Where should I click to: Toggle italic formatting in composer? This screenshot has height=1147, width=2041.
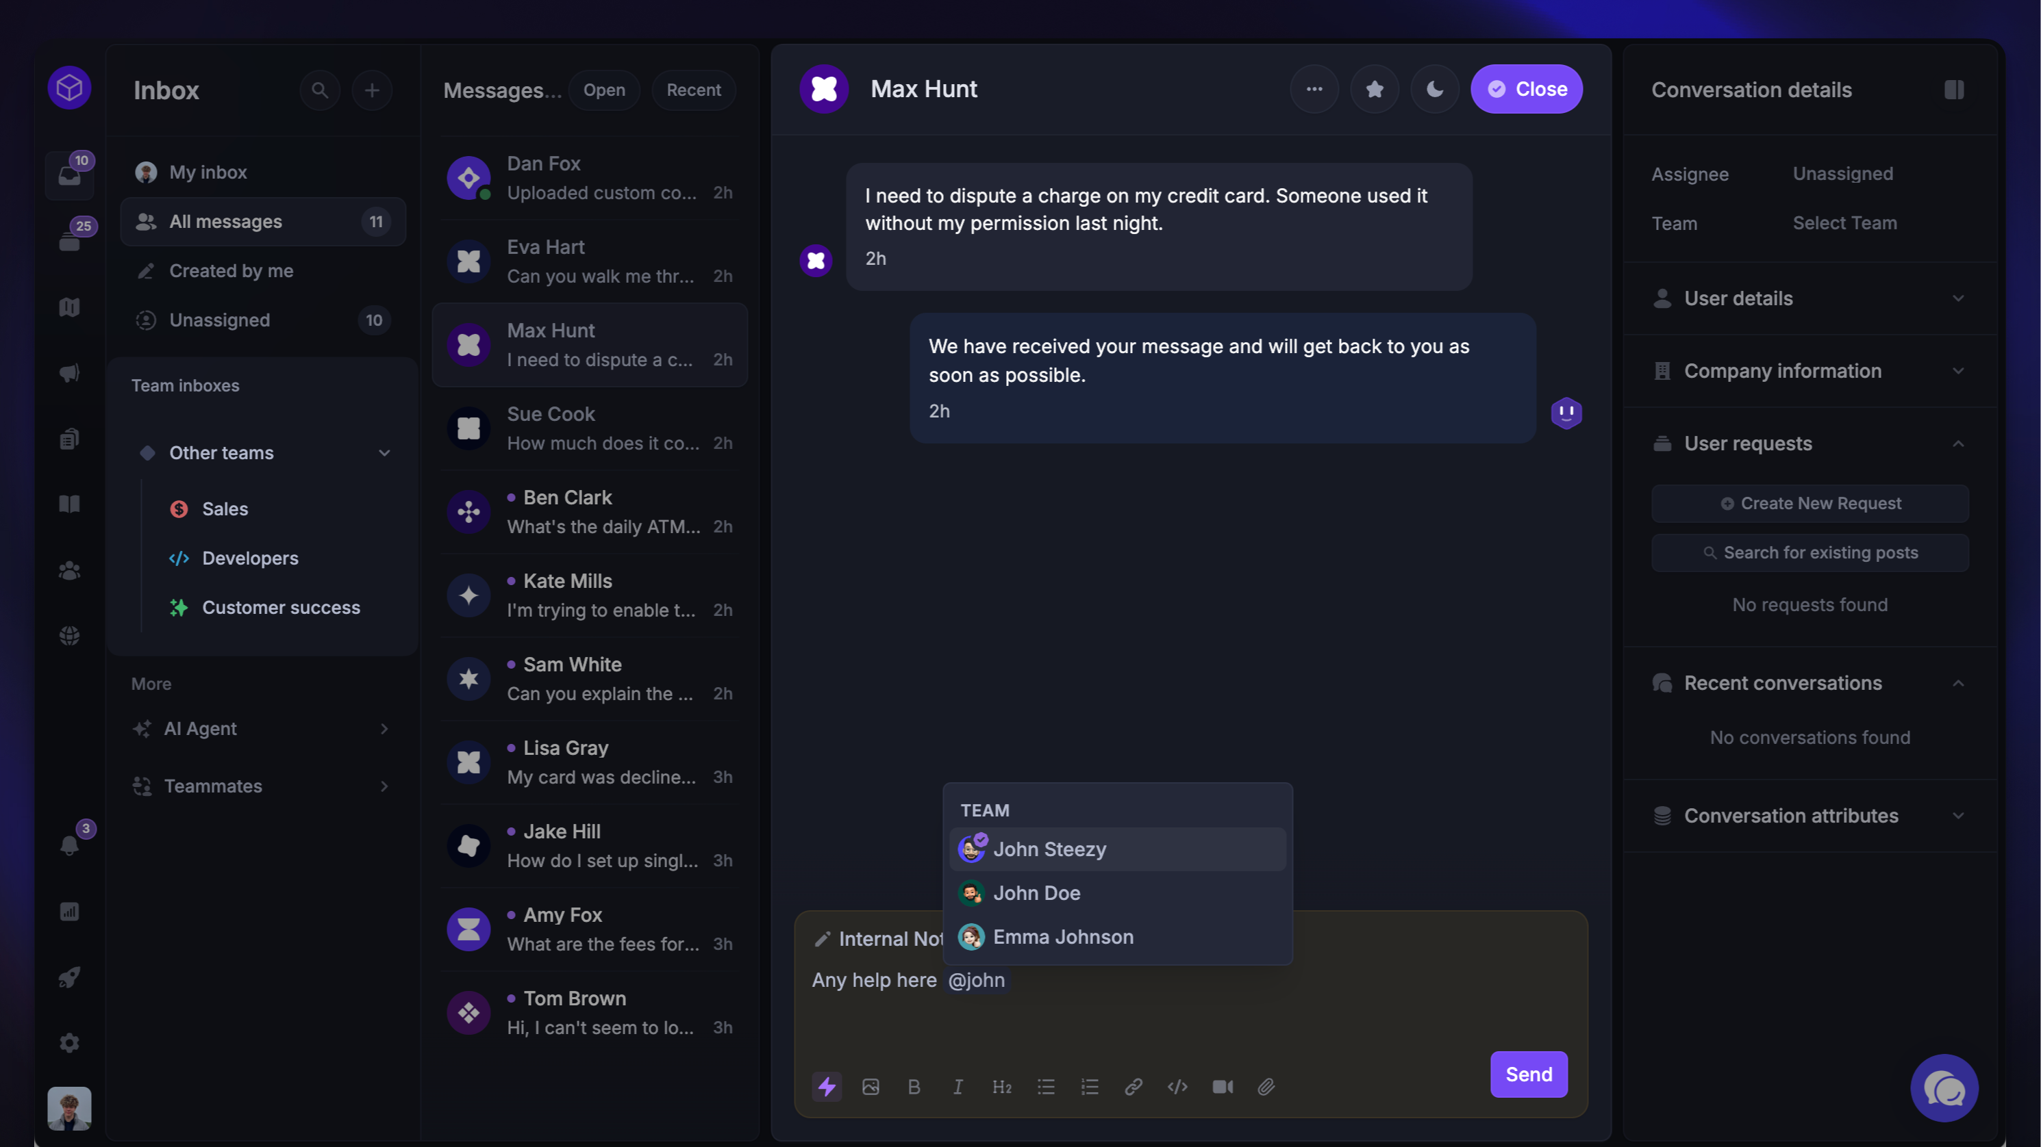coord(958,1087)
